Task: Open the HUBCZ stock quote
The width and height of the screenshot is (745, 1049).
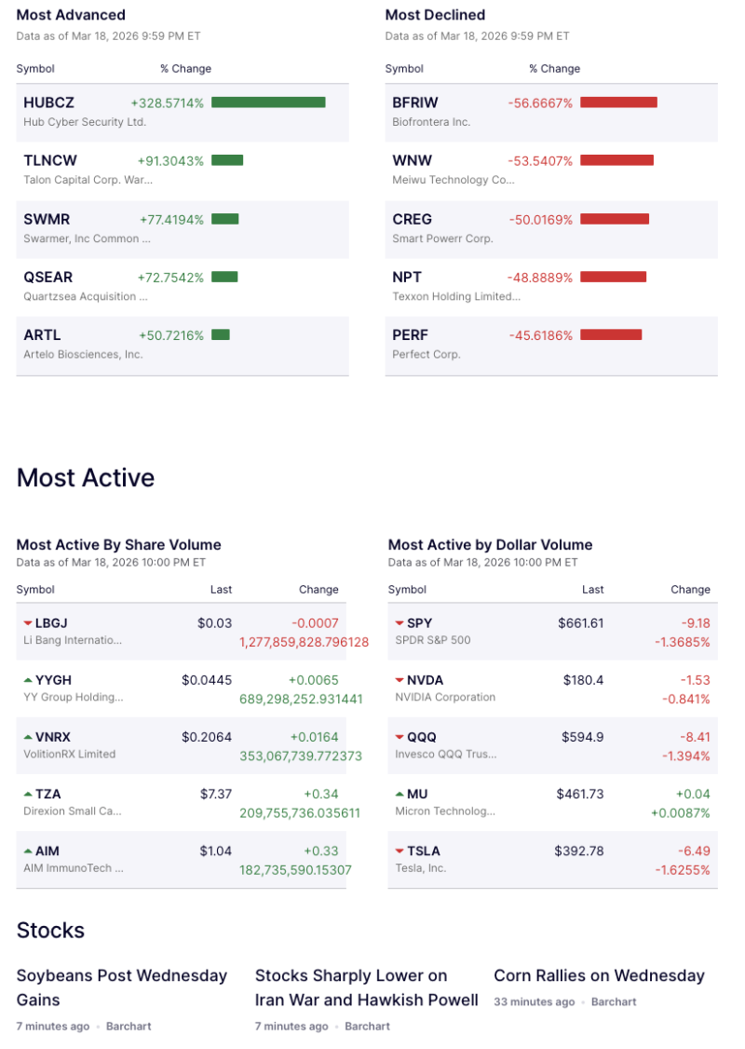Action: 49,102
